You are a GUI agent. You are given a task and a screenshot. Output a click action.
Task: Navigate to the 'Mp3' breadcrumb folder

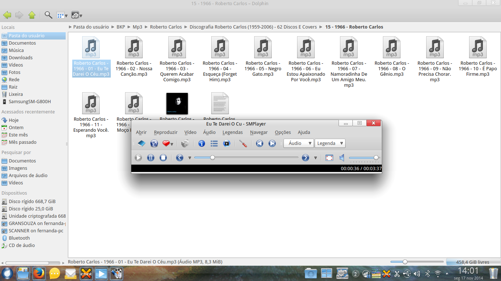pyautogui.click(x=138, y=27)
